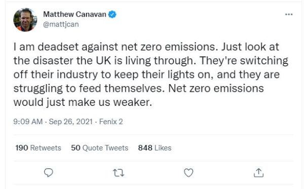Viewport: 304px width, 189px height.
Task: Open the @mattjcan handle link
Action: (x=61, y=24)
